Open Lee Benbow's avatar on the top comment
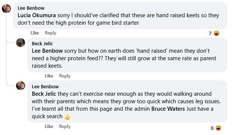 [6, 9]
